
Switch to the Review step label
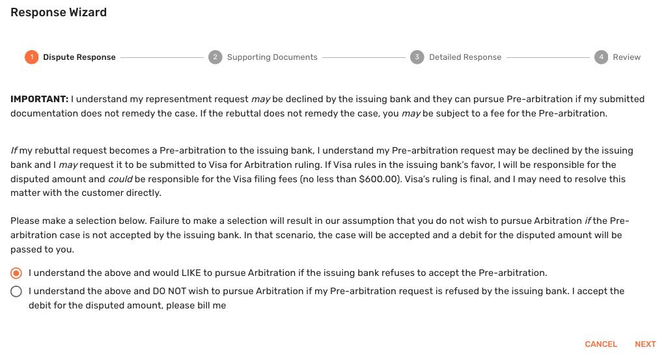[x=626, y=57]
